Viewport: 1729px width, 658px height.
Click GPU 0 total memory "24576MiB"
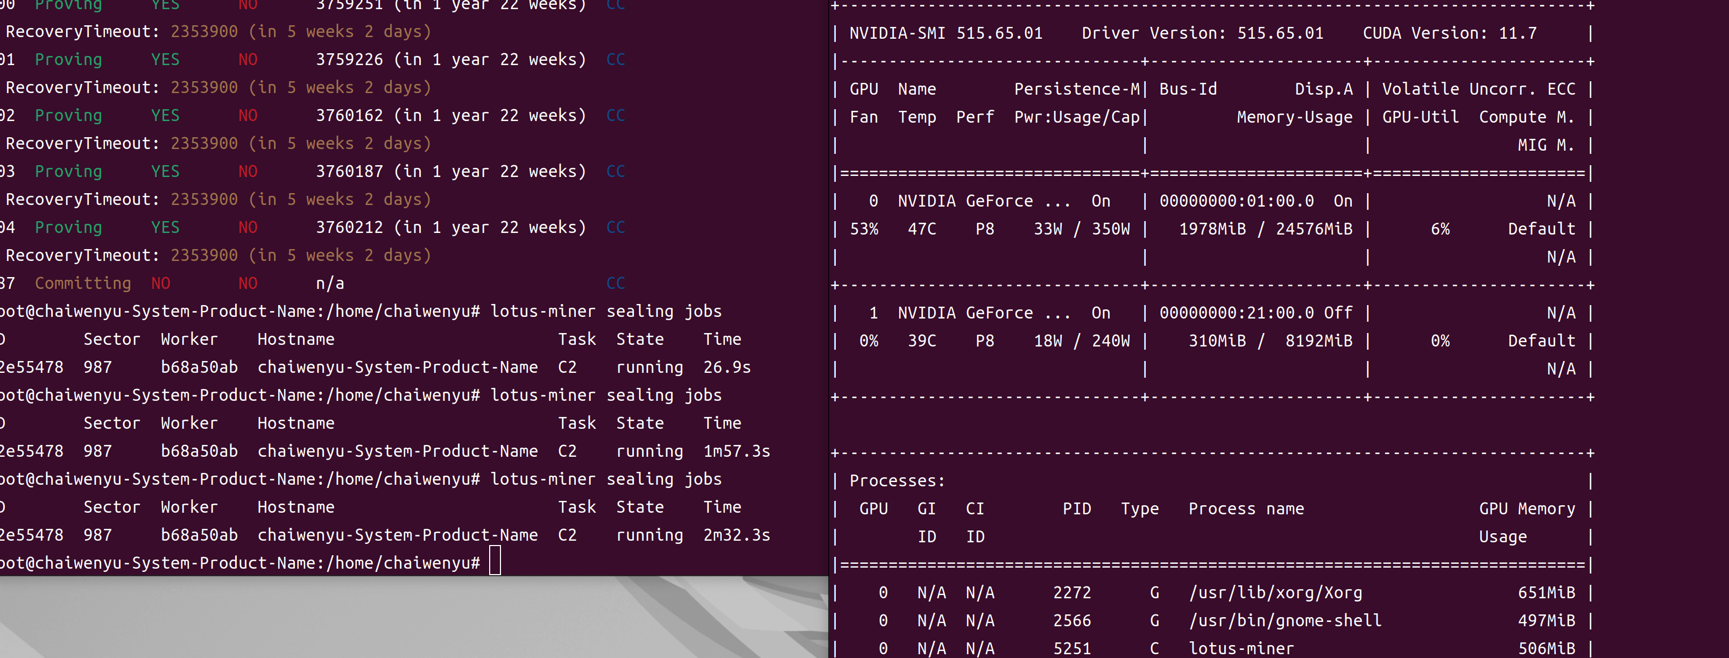[x=1314, y=229]
